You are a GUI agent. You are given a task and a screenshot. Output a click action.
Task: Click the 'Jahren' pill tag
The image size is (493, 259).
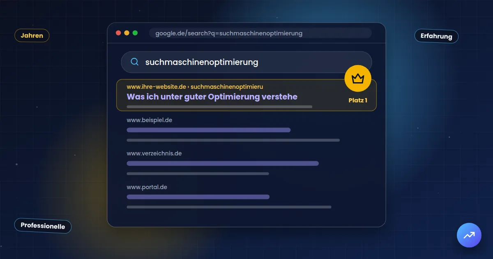coord(32,36)
